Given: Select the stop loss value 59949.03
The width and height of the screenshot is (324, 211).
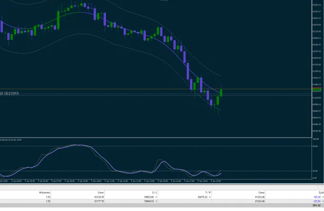Looking at the screenshot, I should 149,201.
